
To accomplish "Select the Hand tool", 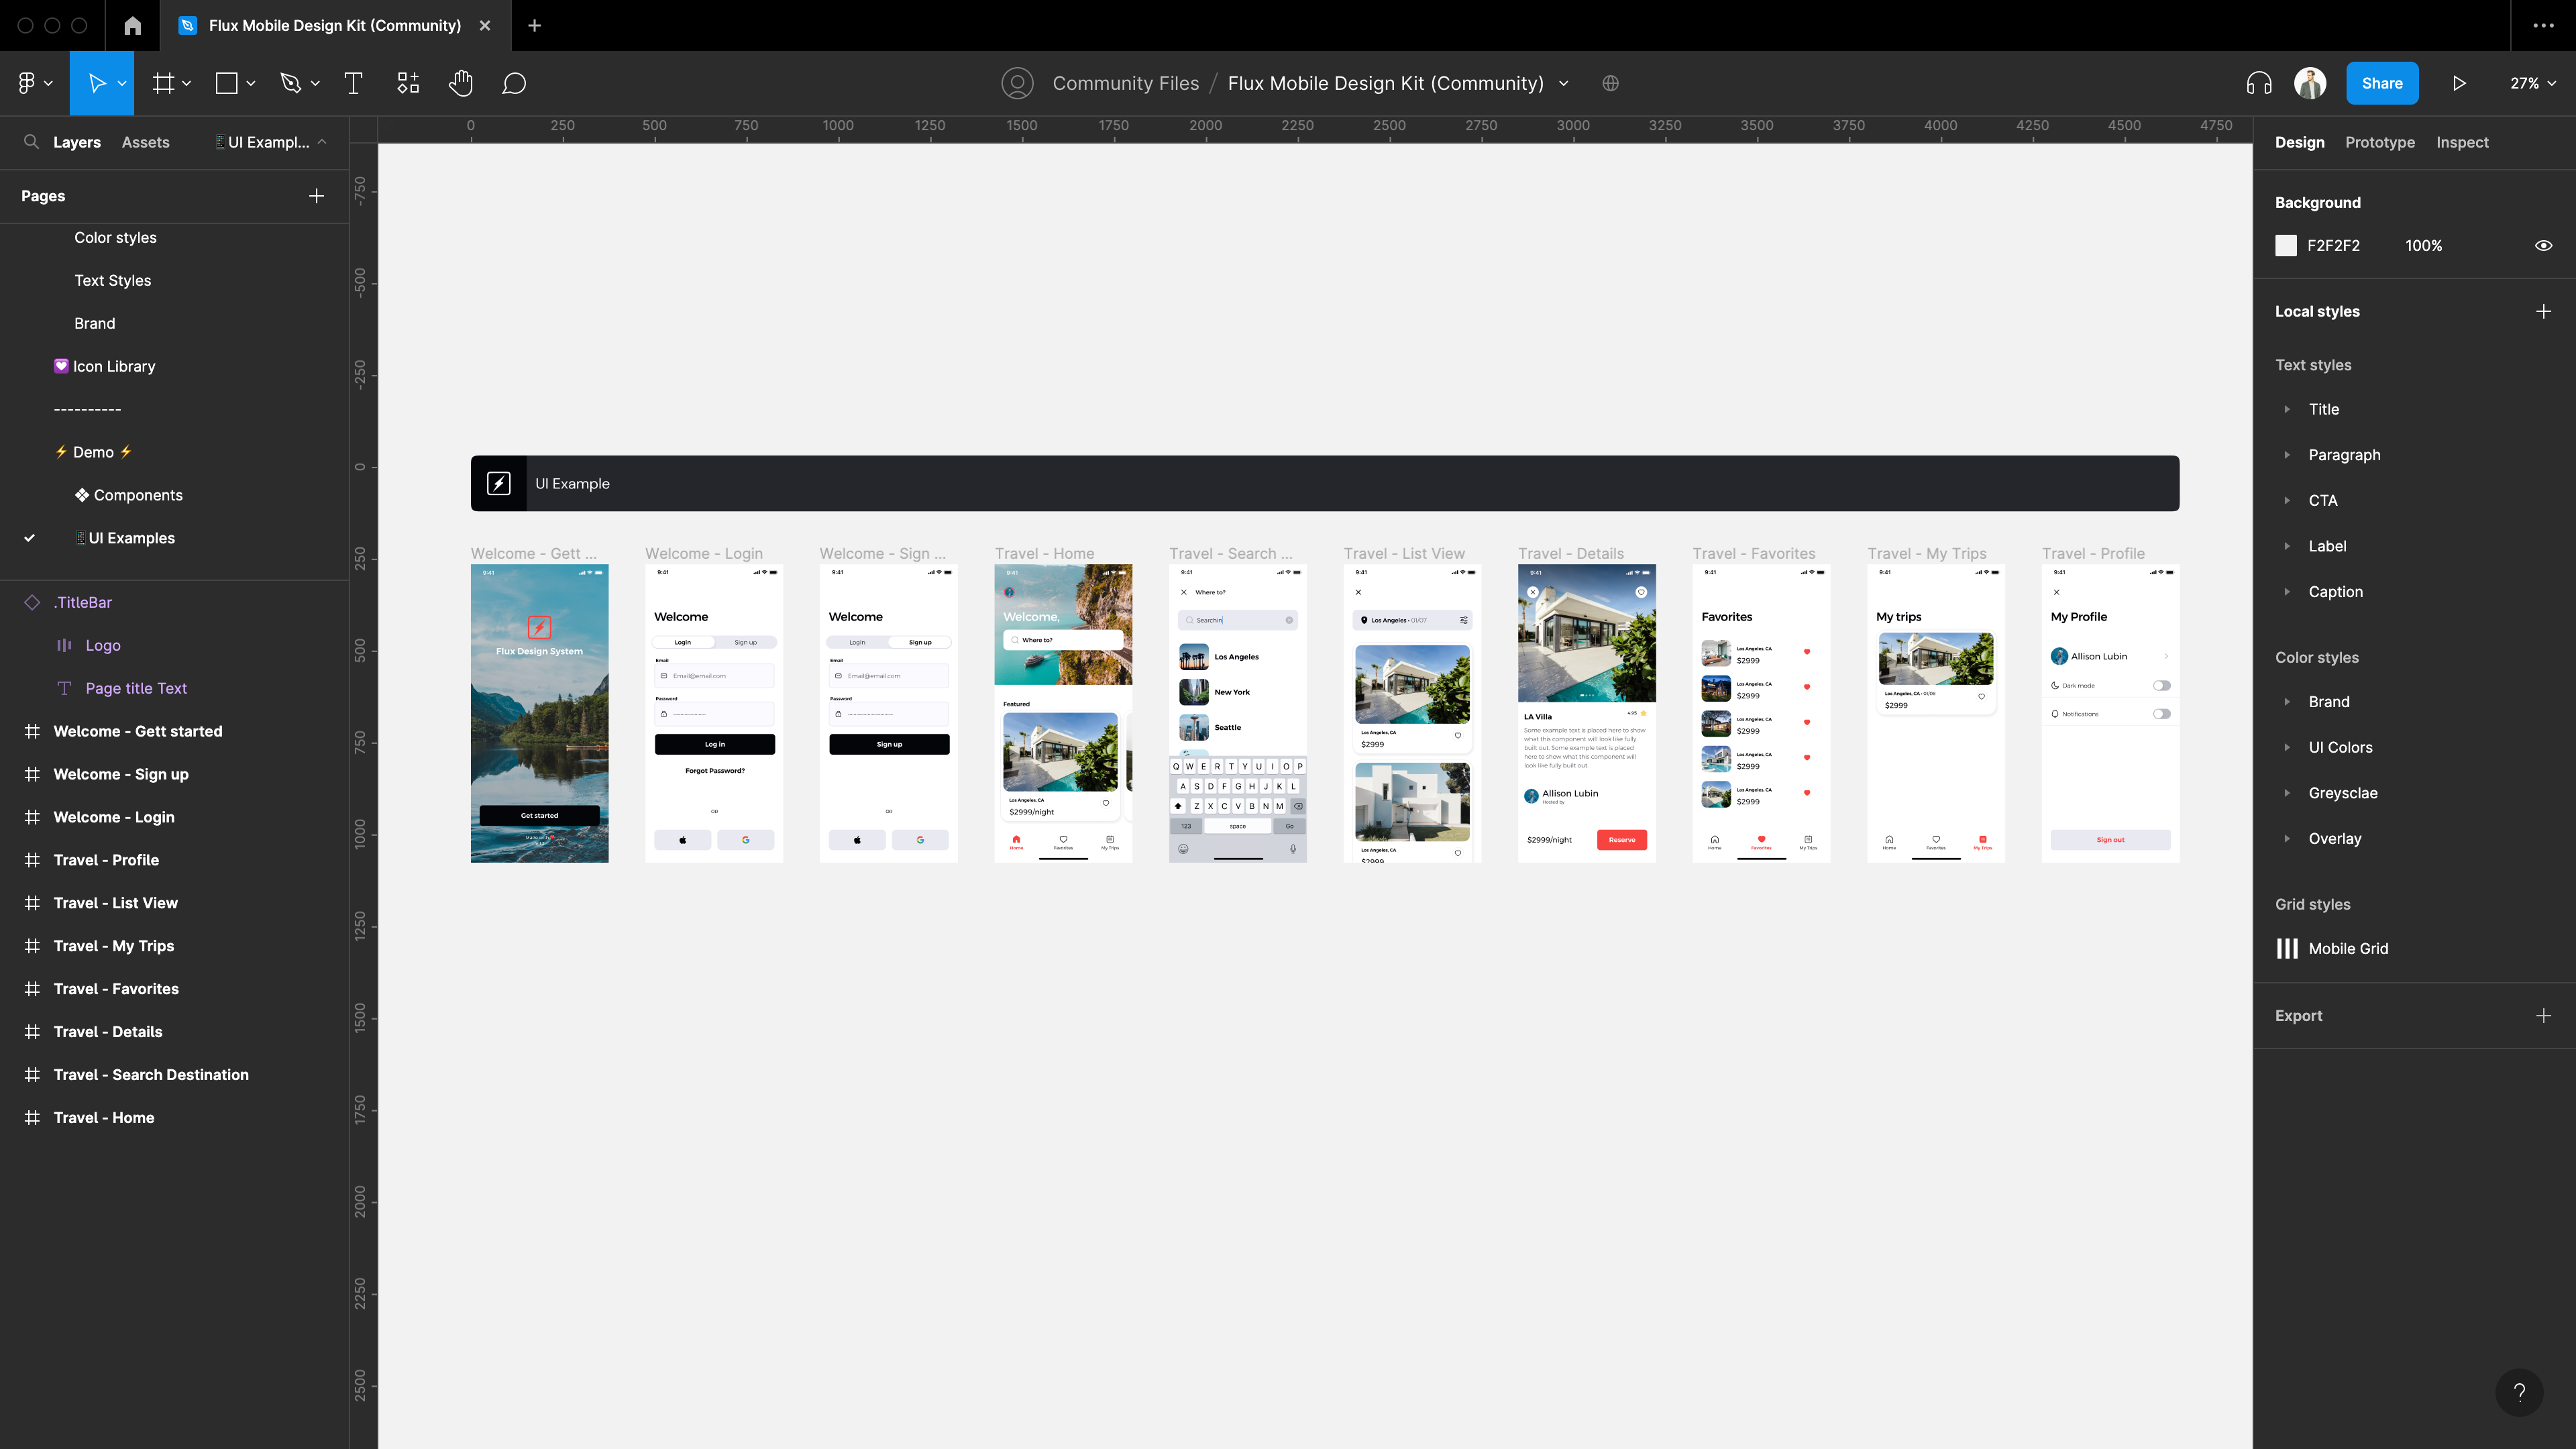I will pos(460,83).
